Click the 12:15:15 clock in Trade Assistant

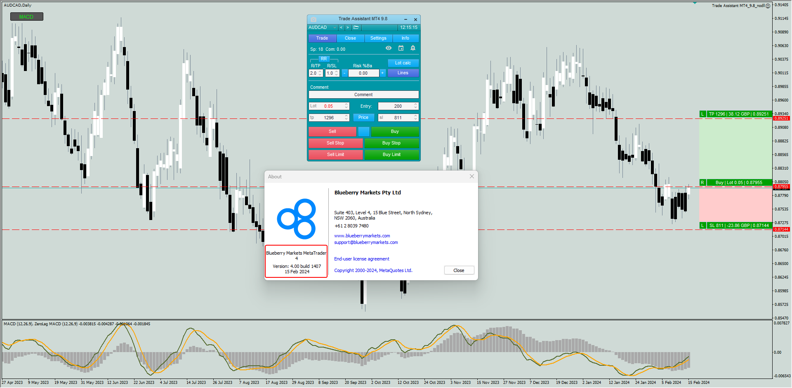(409, 28)
